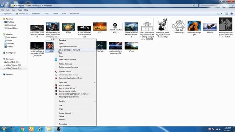Open the Music library

click(10, 41)
